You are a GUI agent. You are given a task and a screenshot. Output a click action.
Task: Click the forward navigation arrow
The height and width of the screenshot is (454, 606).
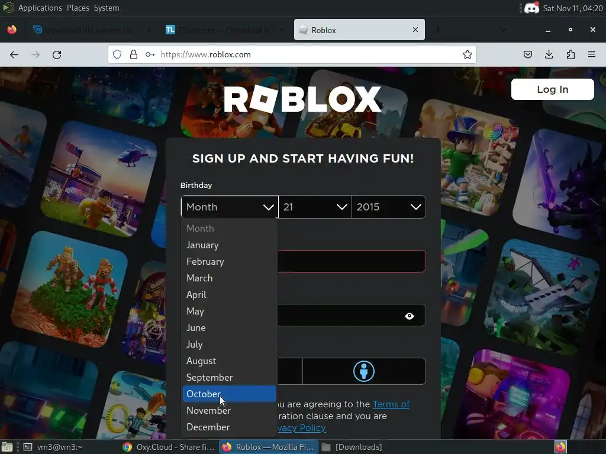click(36, 55)
